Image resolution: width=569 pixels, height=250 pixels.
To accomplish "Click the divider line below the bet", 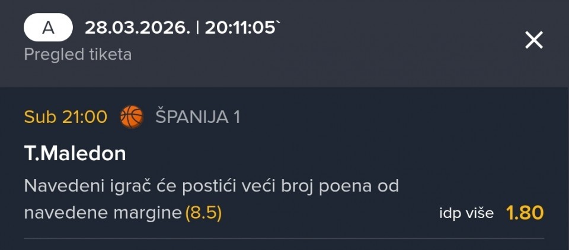I will tap(284, 238).
